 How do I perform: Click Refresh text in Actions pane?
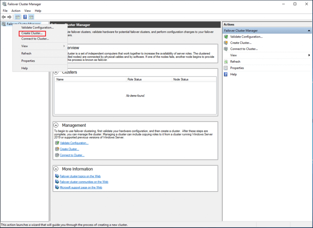pyautogui.click(x=235, y=62)
